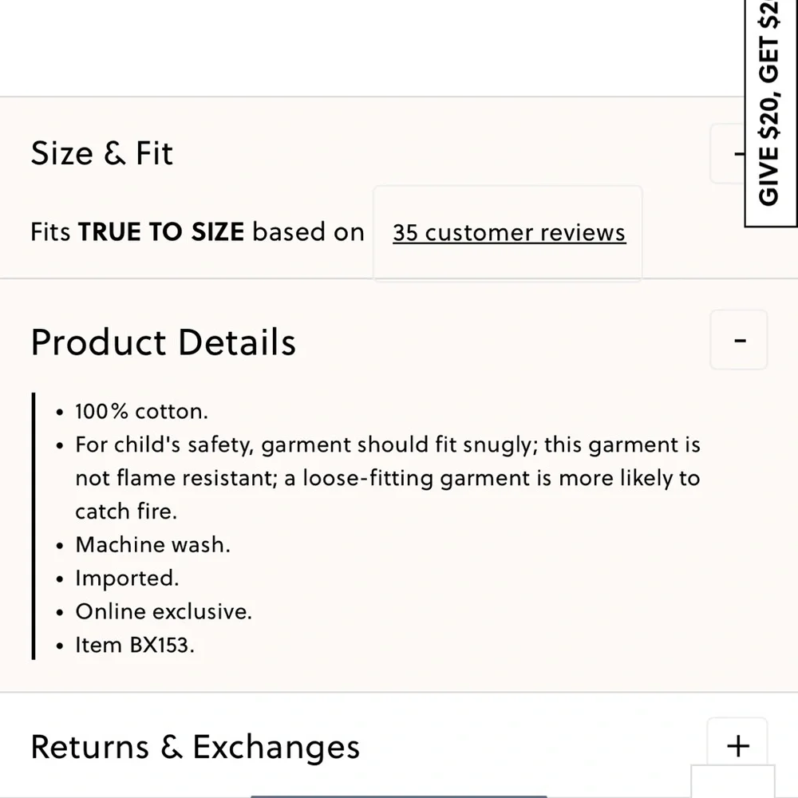798x798 pixels.
Task: Open the GIVE $20 referral side tab
Action: pyautogui.click(x=771, y=113)
